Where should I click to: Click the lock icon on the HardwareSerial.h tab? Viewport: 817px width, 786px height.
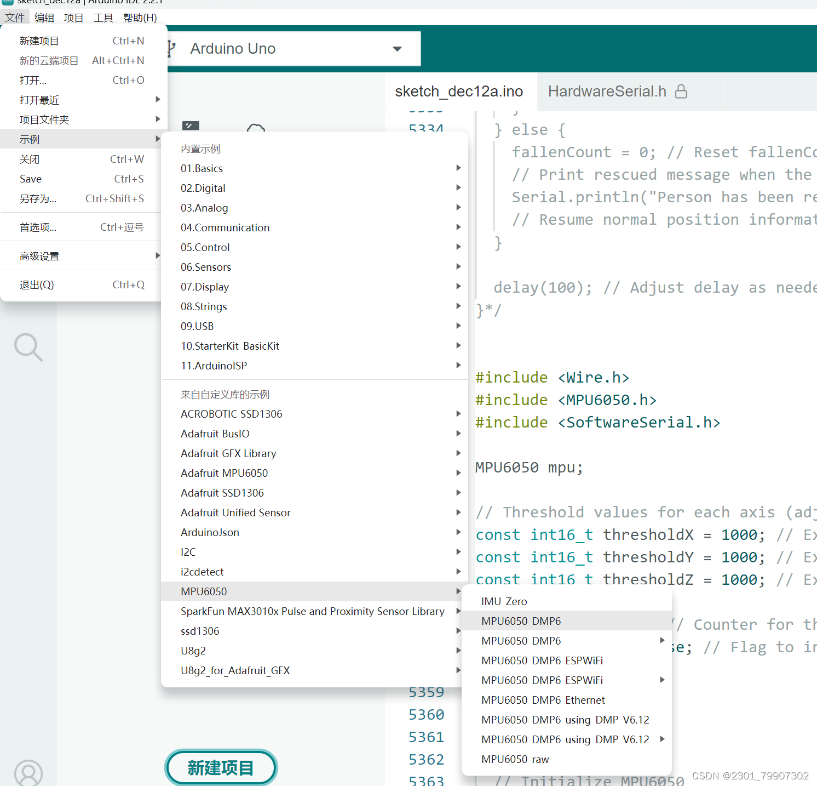[x=681, y=92]
